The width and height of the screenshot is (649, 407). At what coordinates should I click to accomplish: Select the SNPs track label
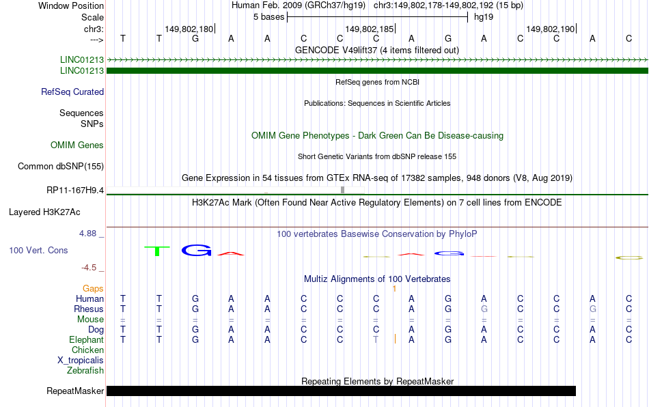pos(92,124)
